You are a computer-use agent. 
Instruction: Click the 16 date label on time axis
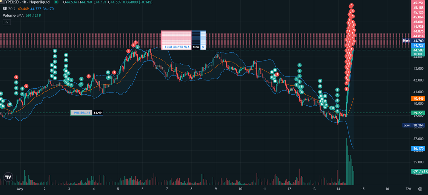[387, 189]
